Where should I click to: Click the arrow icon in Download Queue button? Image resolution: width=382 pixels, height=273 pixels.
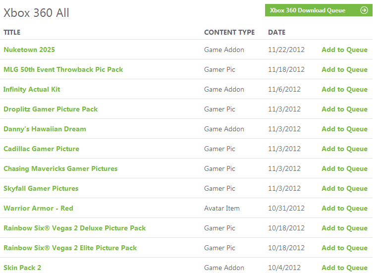pos(364,10)
